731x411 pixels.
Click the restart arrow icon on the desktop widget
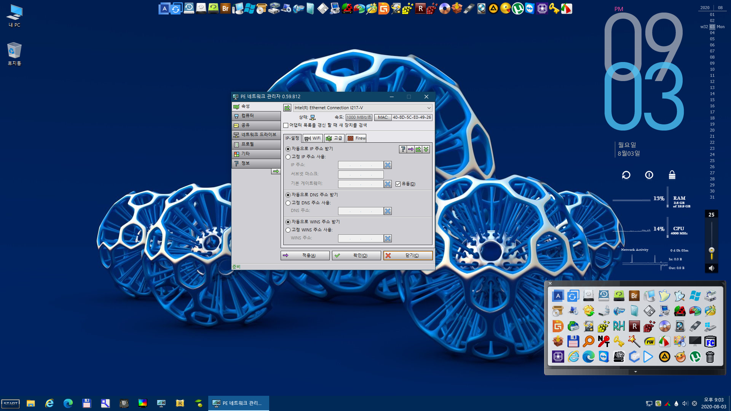626,175
